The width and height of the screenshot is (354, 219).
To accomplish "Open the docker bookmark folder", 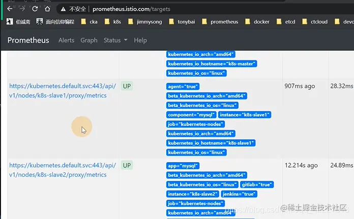I will (x=257, y=22).
